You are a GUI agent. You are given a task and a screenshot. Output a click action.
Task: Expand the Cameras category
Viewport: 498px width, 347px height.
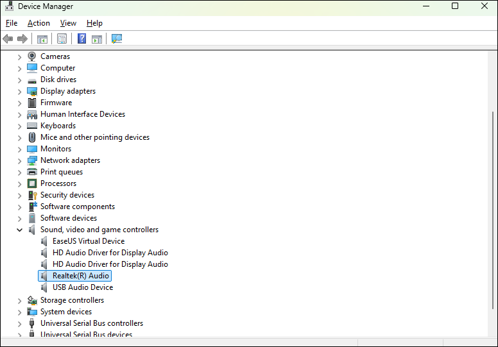(x=19, y=57)
